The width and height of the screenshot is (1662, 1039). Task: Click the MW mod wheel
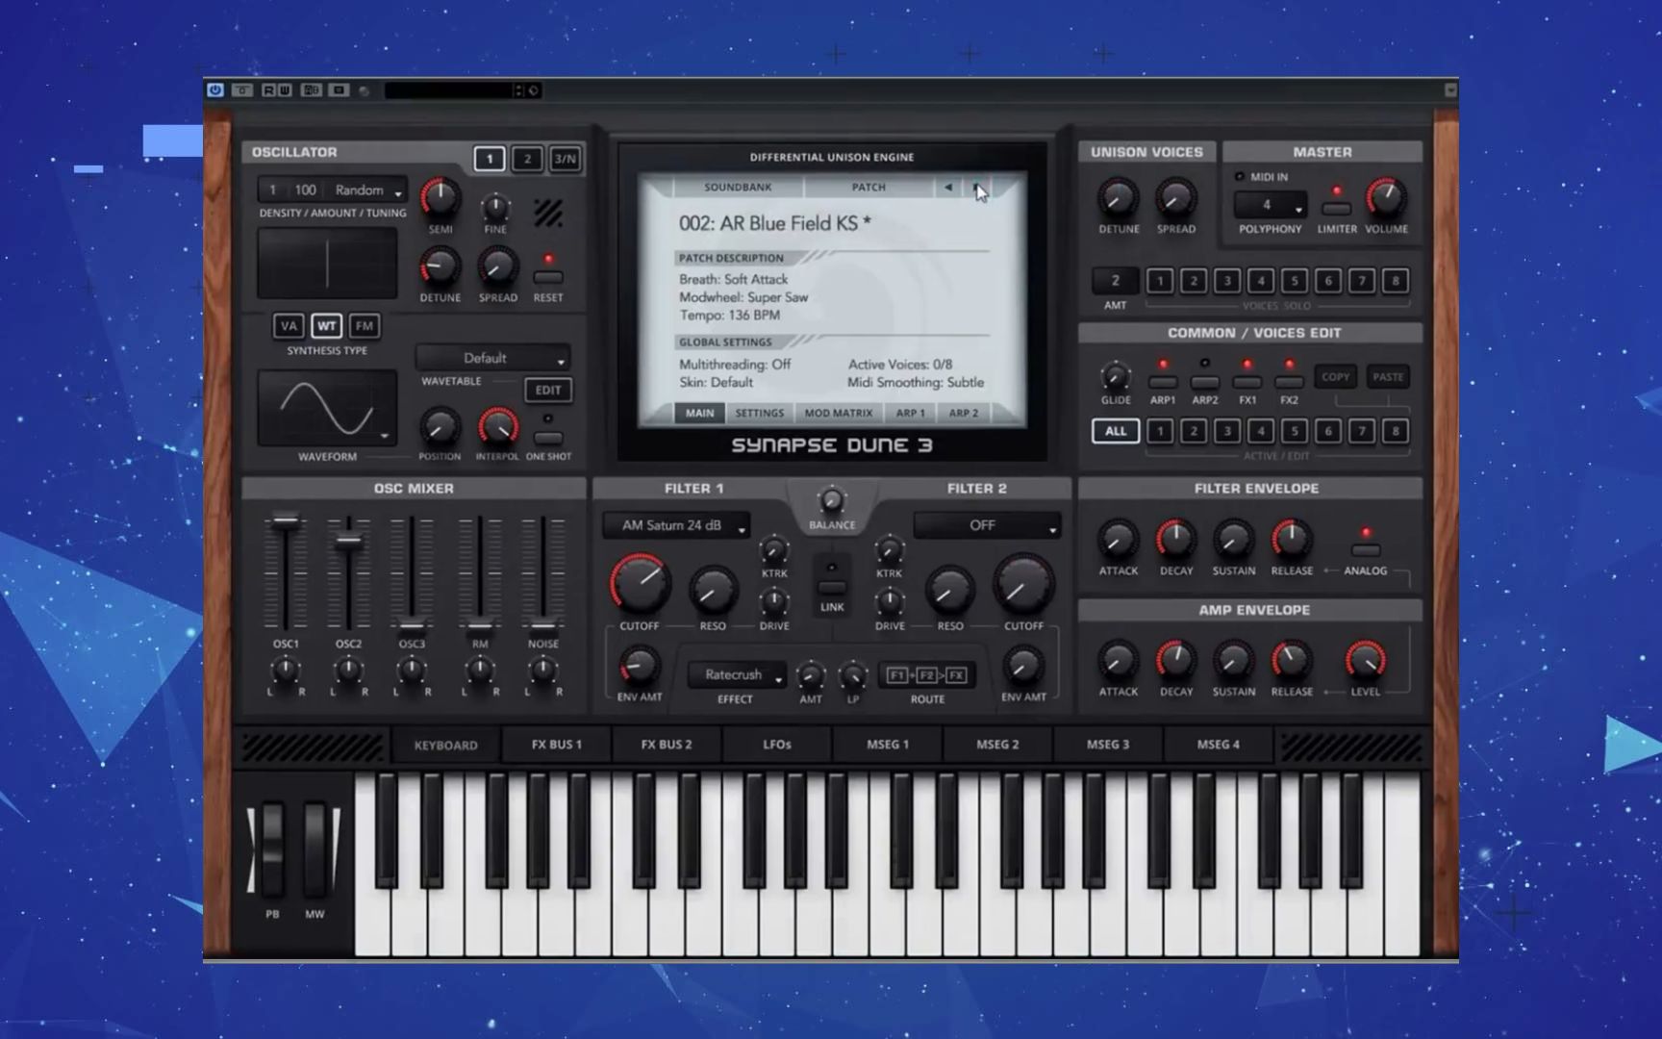pyautogui.click(x=315, y=851)
